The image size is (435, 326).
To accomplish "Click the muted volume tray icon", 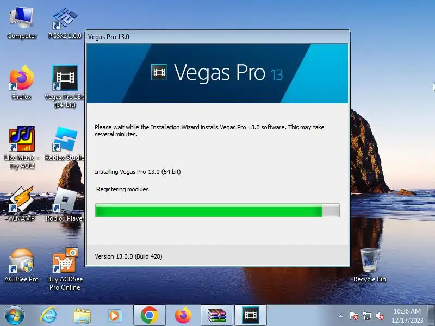I will click(x=380, y=316).
